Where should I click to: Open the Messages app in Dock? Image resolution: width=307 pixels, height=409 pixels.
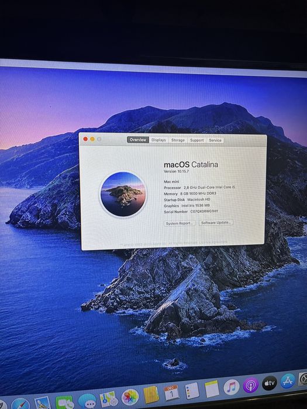[87, 400]
